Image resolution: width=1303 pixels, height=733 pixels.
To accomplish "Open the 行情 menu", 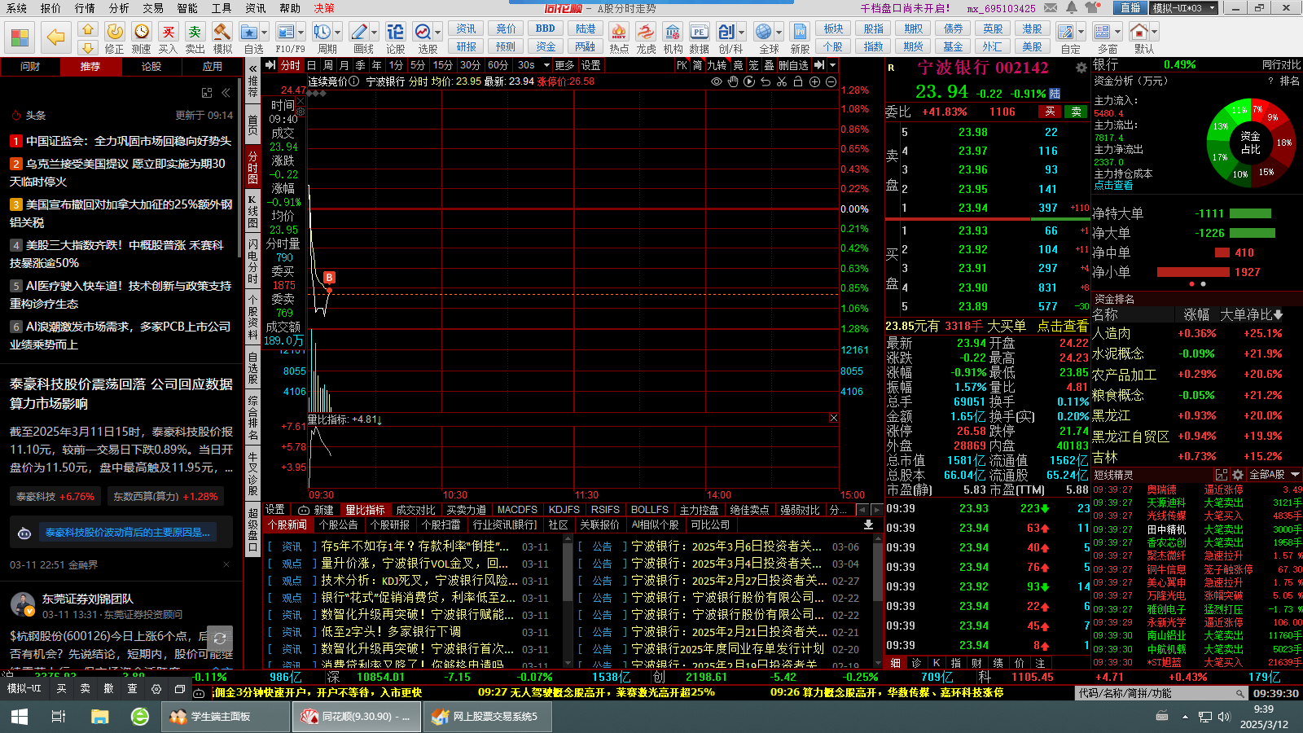I will click(85, 8).
